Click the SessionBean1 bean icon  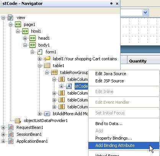(11, 134)
